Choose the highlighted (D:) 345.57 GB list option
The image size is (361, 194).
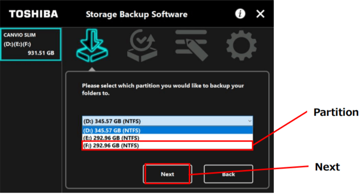tap(167, 130)
